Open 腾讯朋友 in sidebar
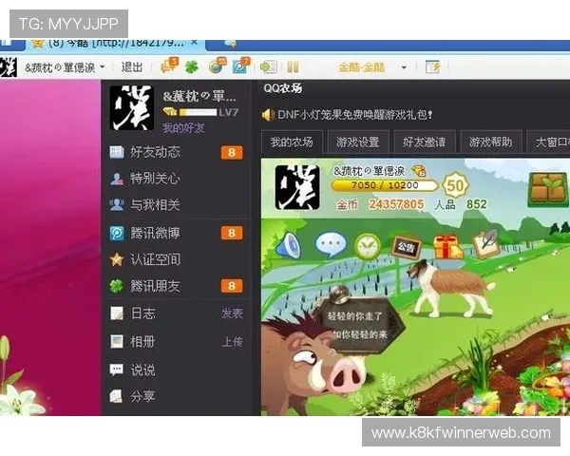The image size is (570, 456). point(155,286)
